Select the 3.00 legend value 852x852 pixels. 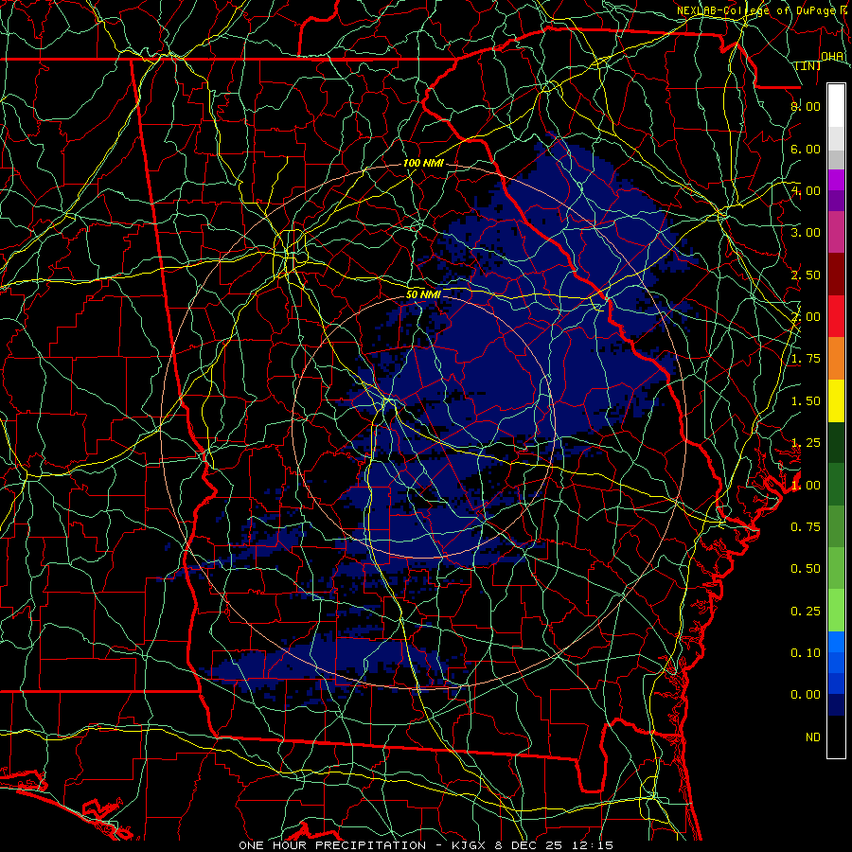pyautogui.click(x=806, y=233)
